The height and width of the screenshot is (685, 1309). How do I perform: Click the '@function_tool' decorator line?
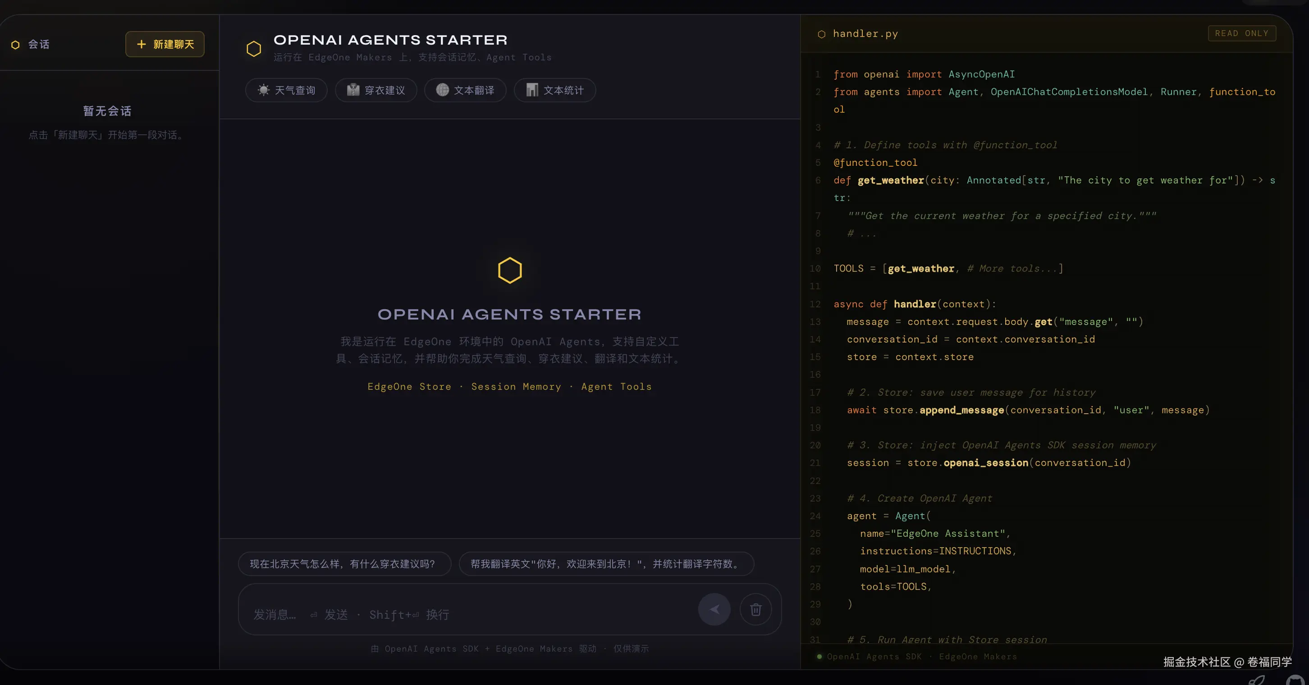click(875, 163)
